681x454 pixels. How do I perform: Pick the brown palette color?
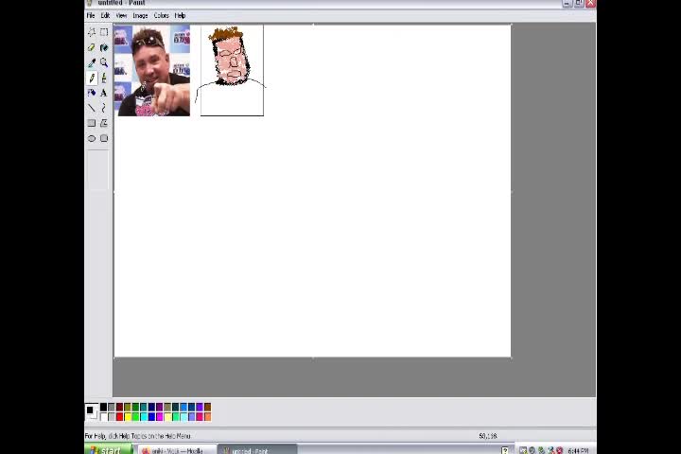click(207, 407)
